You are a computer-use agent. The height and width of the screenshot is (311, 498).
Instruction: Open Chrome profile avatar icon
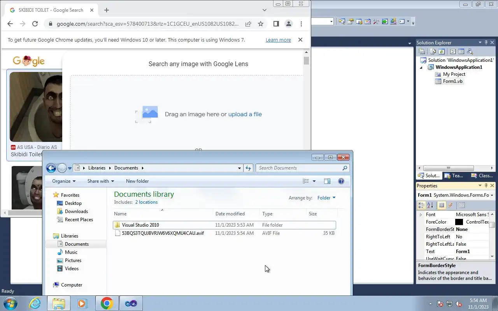coord(289,24)
